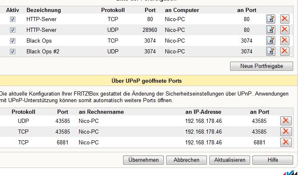Click Abbrechen to cancel changes
Viewport: 301px width, 175px height.
[x=187, y=160]
